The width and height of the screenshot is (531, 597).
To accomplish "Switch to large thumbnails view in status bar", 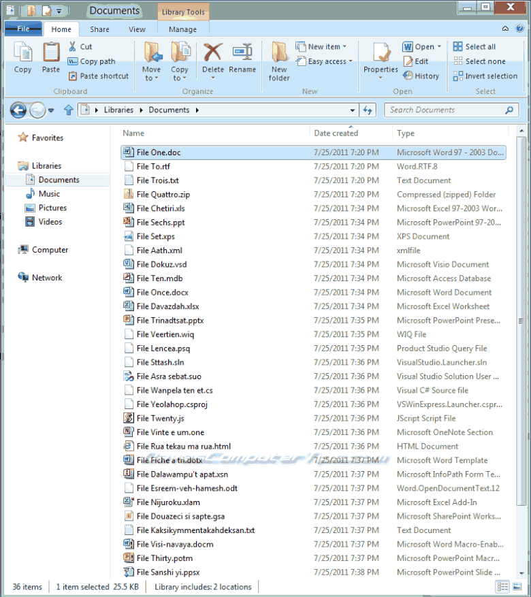I will [517, 586].
